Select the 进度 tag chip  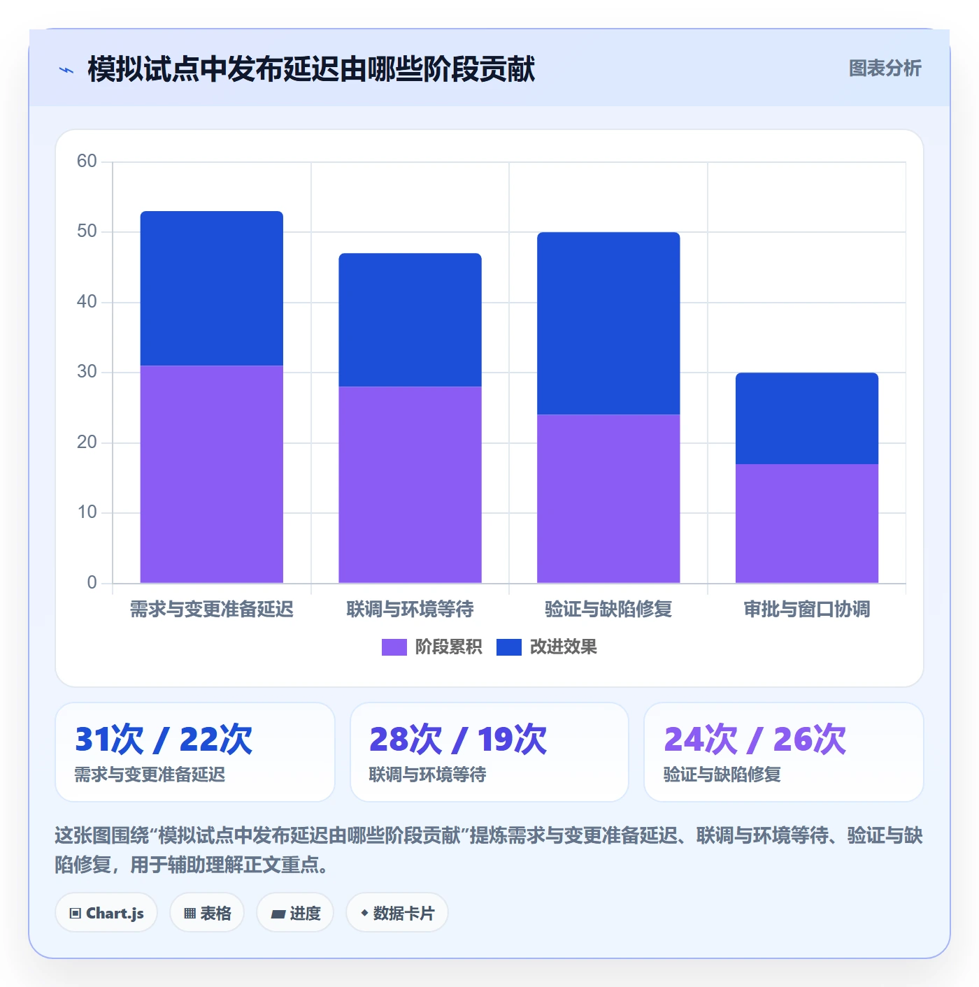(295, 913)
